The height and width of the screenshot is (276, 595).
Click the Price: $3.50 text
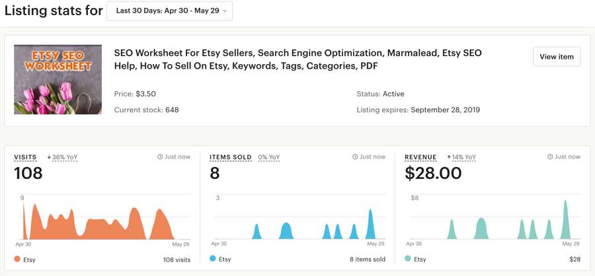click(x=135, y=94)
